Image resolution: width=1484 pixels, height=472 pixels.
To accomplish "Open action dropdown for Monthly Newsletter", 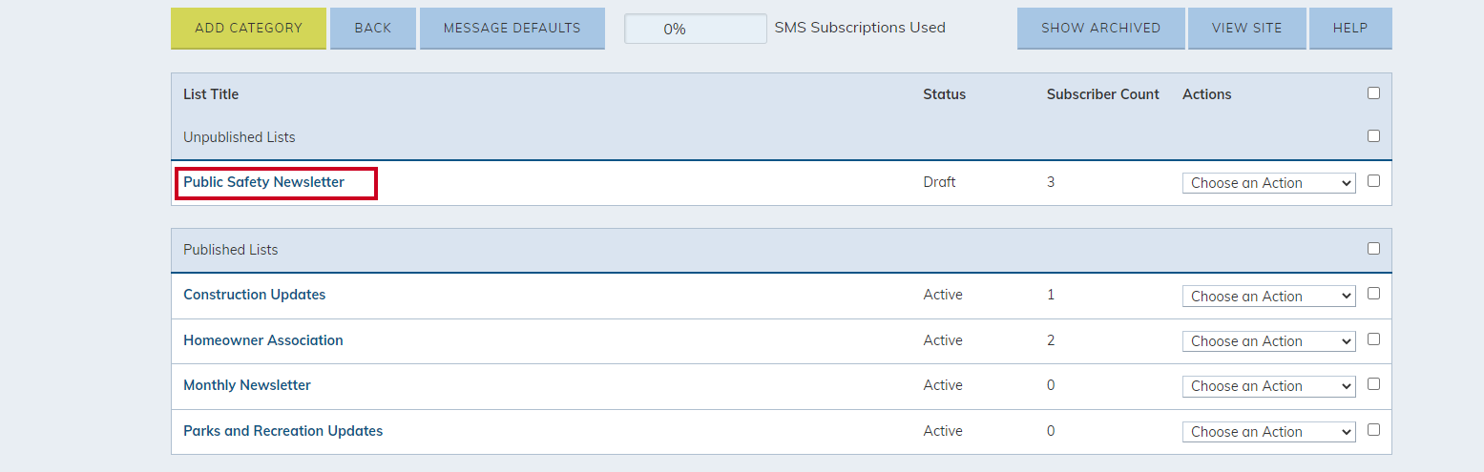I will tap(1268, 386).
